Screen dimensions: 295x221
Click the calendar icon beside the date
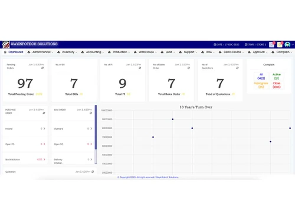tap(215, 45)
